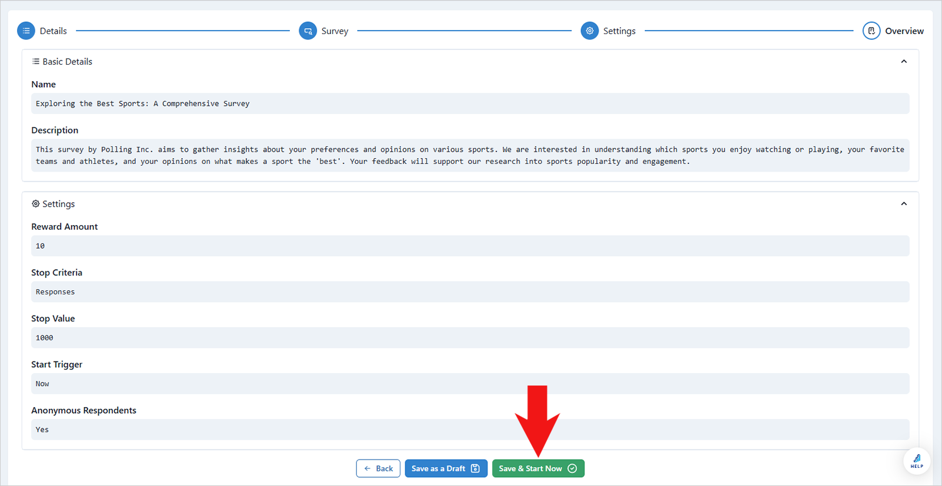Click the Settings step gear icon
This screenshot has width=942, height=486.
[x=590, y=31]
